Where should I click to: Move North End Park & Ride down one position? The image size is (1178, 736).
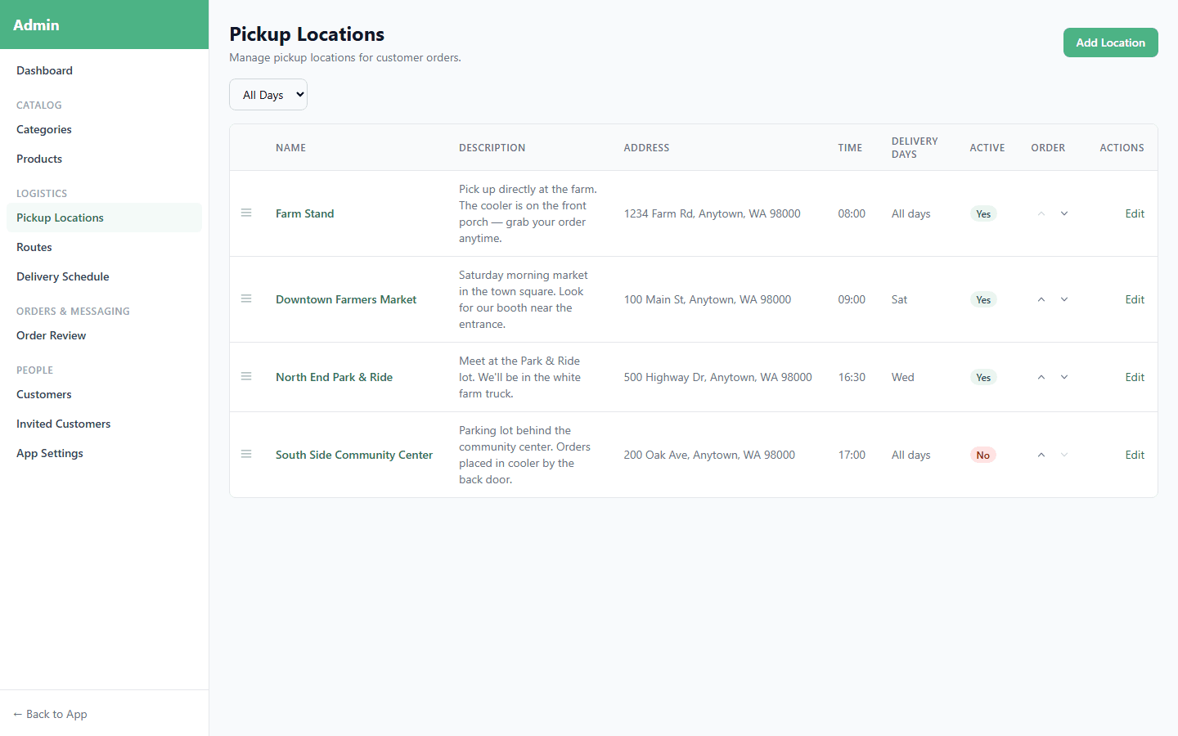point(1063,377)
